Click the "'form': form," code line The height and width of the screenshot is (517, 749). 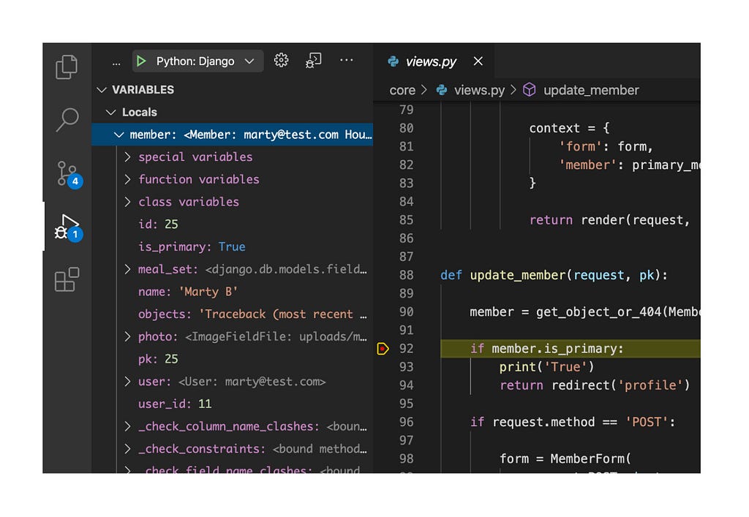(x=606, y=146)
